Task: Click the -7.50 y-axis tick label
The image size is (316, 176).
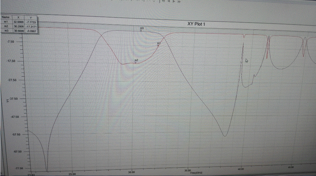Action: (x=11, y=42)
